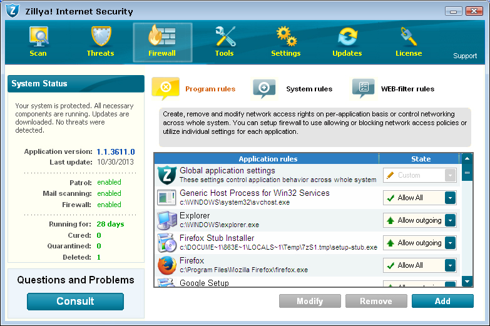490x326 pixels.
Task: Click the rules list scroll up arrow
Action: point(467,158)
